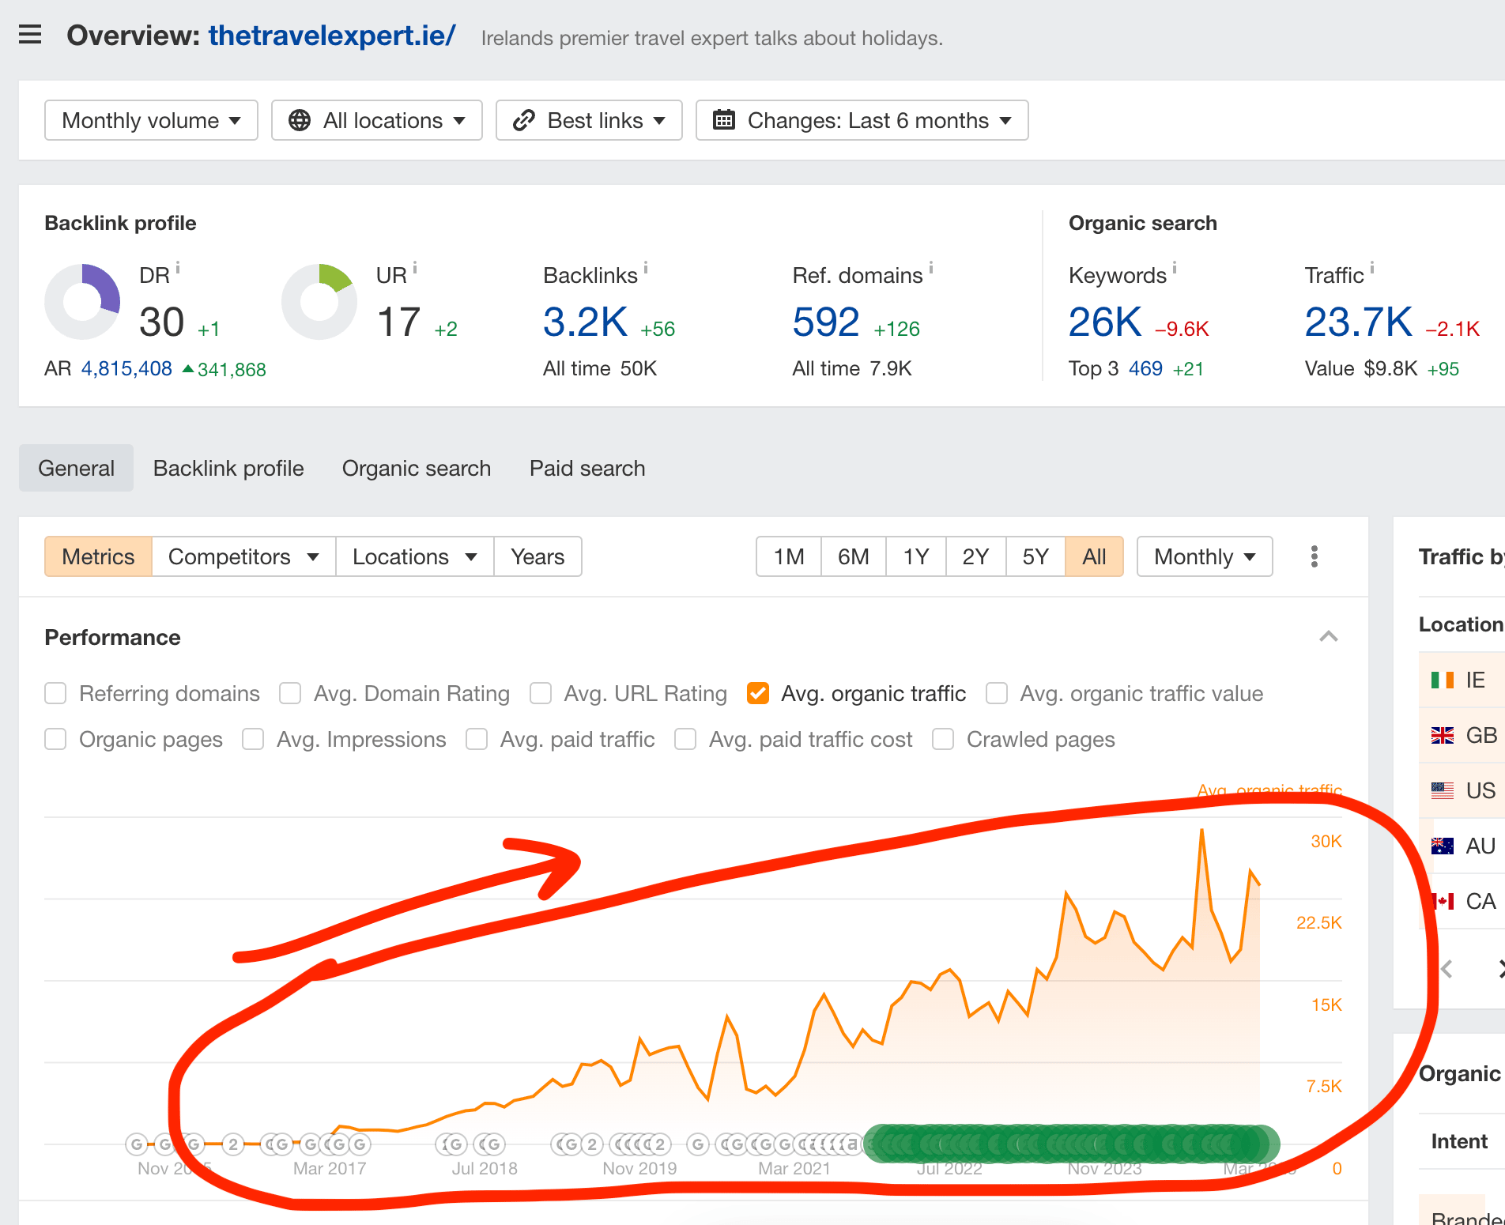
Task: Set chart range to 6M
Action: [x=854, y=556]
